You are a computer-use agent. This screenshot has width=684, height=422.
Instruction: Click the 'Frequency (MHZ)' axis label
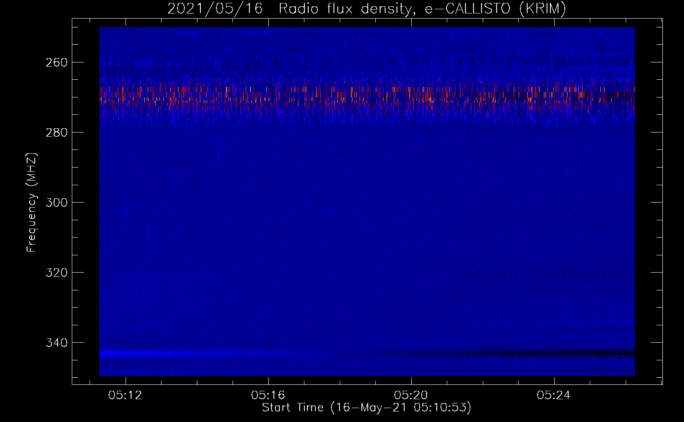pyautogui.click(x=32, y=202)
